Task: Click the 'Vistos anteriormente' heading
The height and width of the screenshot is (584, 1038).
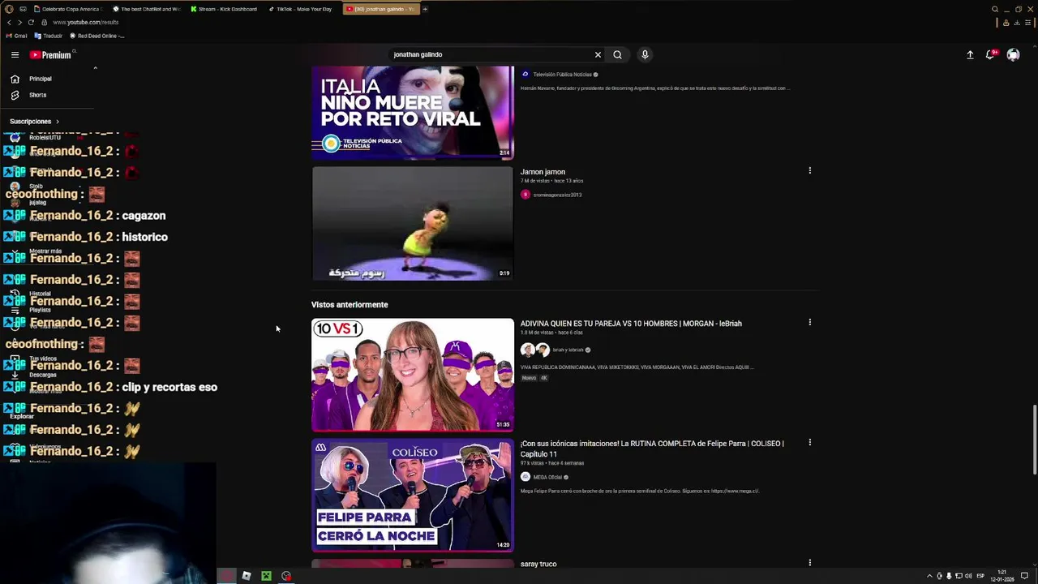Action: click(x=350, y=305)
